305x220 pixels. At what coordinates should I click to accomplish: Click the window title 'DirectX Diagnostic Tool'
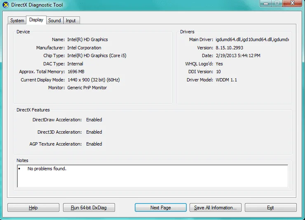(x=37, y=5)
